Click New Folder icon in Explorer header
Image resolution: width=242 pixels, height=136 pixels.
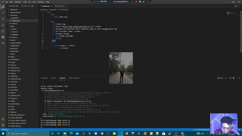pyautogui.click(x=25, y=6)
